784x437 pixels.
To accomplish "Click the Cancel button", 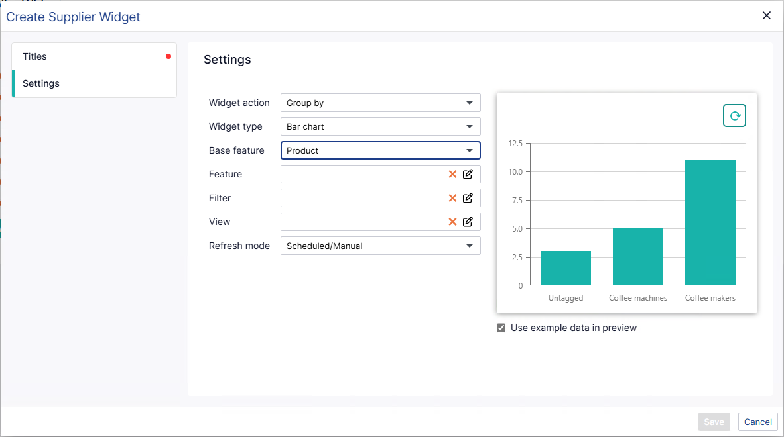I will 758,422.
